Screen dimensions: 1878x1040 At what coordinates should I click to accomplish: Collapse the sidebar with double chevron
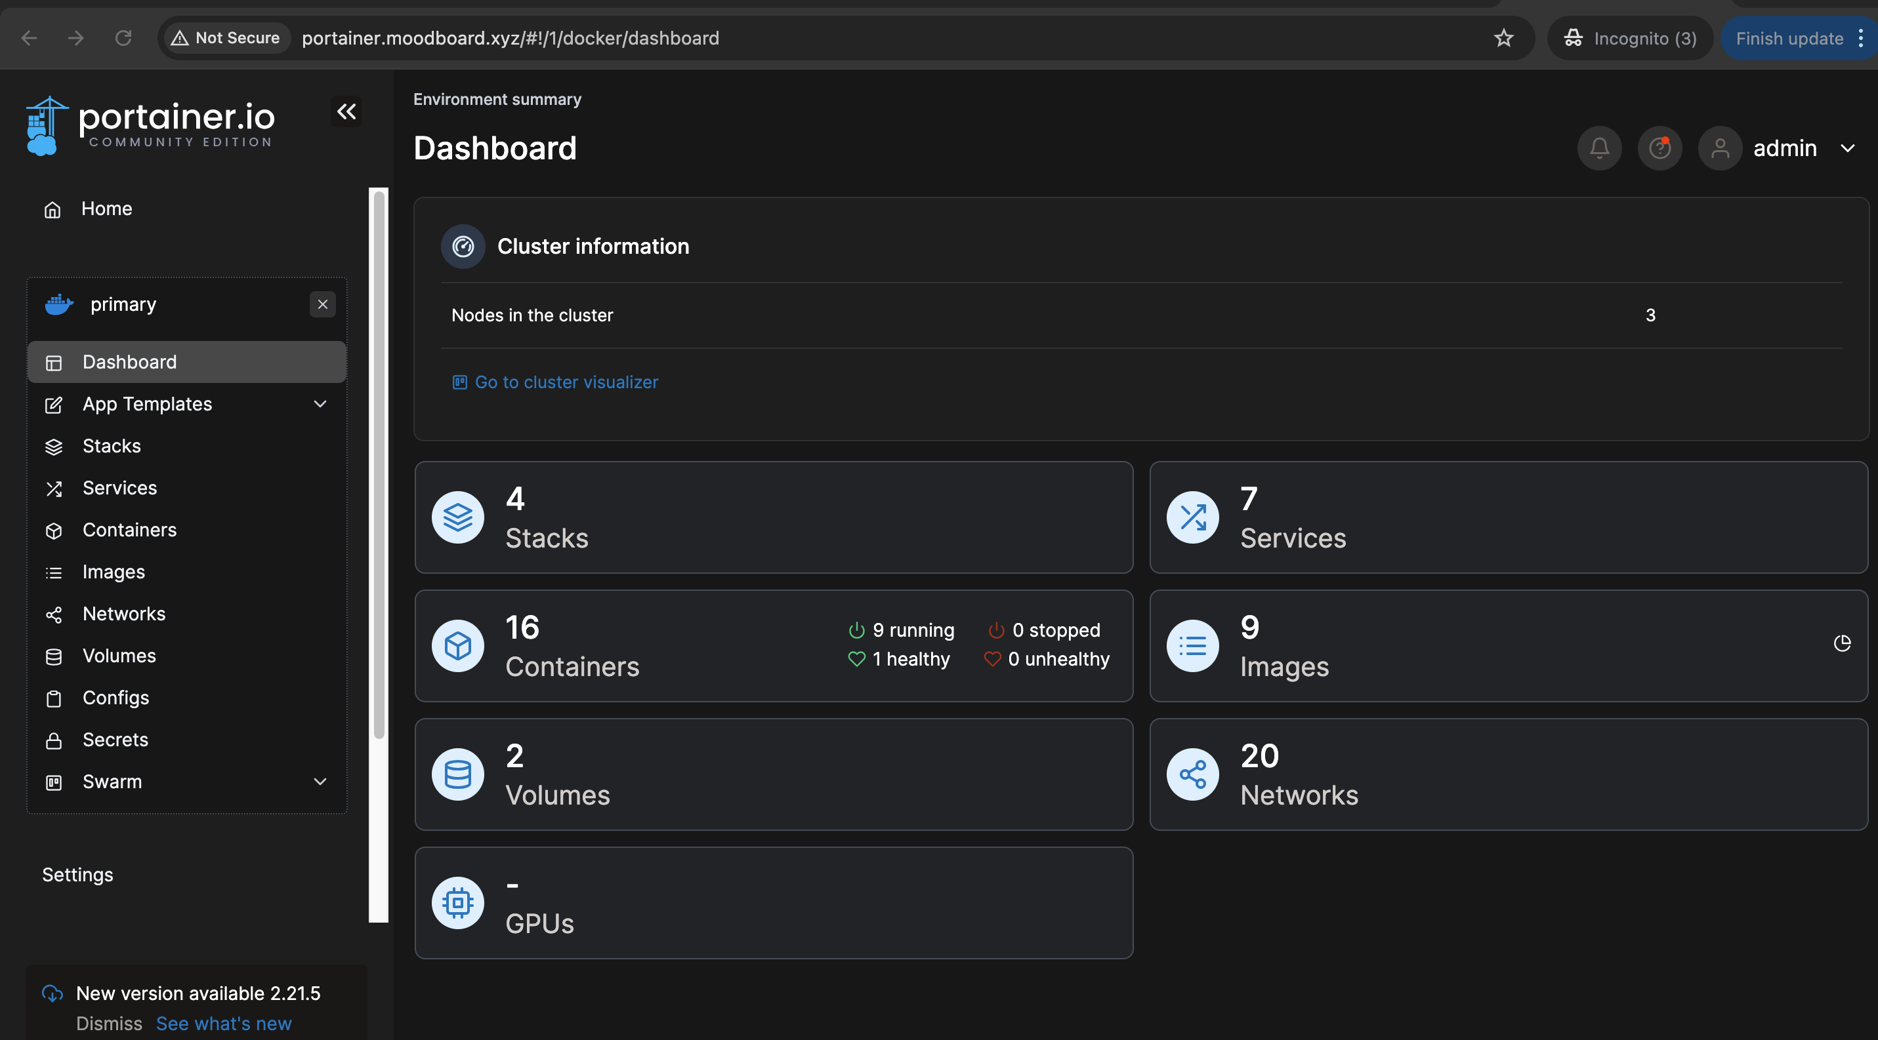(x=346, y=111)
